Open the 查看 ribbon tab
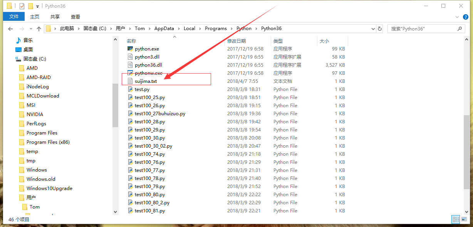 click(75, 17)
